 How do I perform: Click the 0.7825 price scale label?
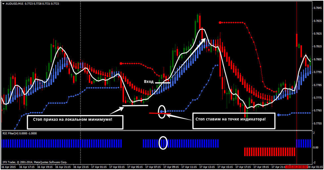[x=317, y=34]
